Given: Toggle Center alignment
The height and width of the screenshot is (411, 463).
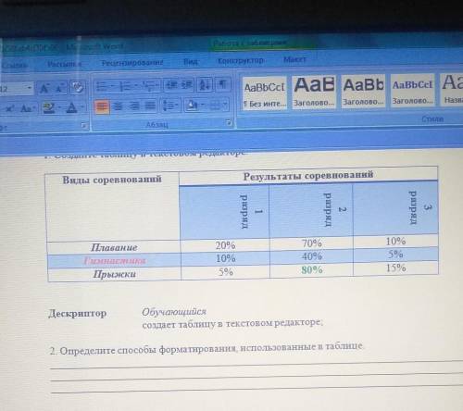Looking at the screenshot, I should pyautogui.click(x=118, y=106).
